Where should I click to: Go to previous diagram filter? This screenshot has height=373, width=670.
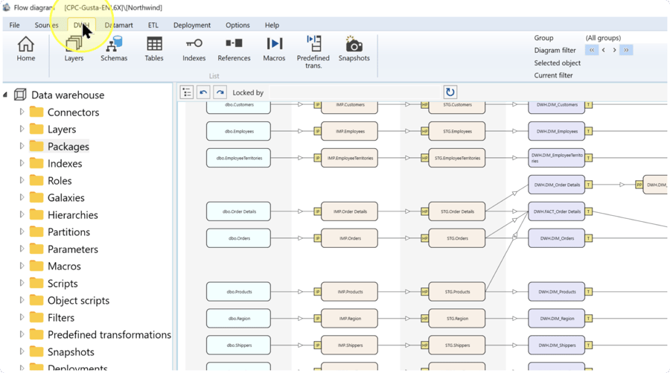coord(603,50)
